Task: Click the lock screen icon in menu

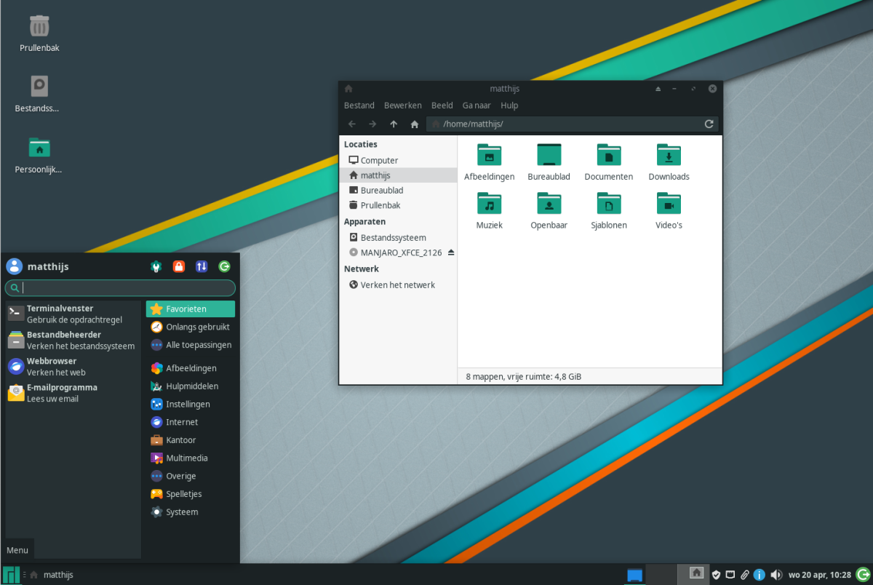Action: pyautogui.click(x=179, y=267)
